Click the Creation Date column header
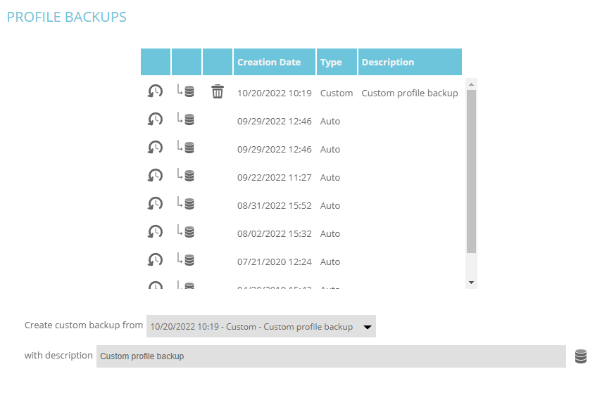This screenshot has height=407, width=602. click(x=269, y=63)
